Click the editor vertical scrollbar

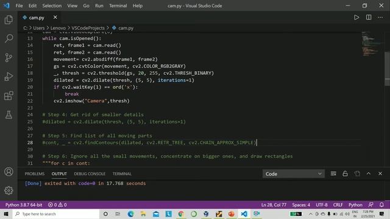pos(387,69)
